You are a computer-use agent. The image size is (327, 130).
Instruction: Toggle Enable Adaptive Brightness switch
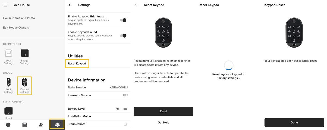123,20
